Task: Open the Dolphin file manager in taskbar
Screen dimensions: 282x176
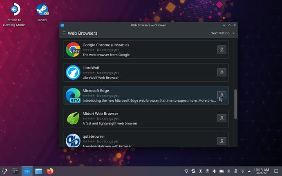Action: coord(38,171)
